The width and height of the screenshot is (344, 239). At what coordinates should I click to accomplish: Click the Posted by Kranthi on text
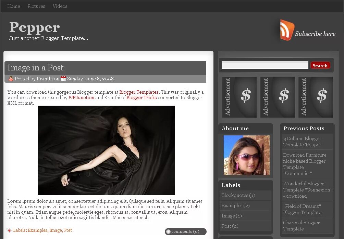[x=37, y=79]
